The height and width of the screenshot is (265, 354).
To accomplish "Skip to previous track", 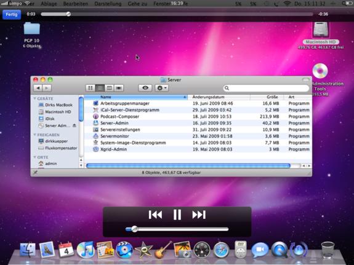I will point(155,215).
